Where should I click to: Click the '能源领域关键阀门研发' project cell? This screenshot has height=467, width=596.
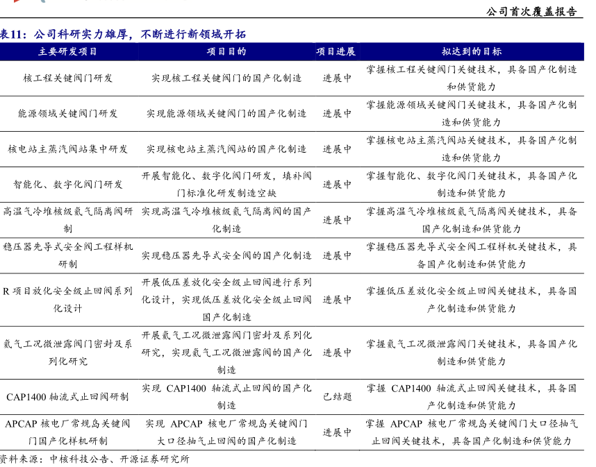click(x=67, y=114)
